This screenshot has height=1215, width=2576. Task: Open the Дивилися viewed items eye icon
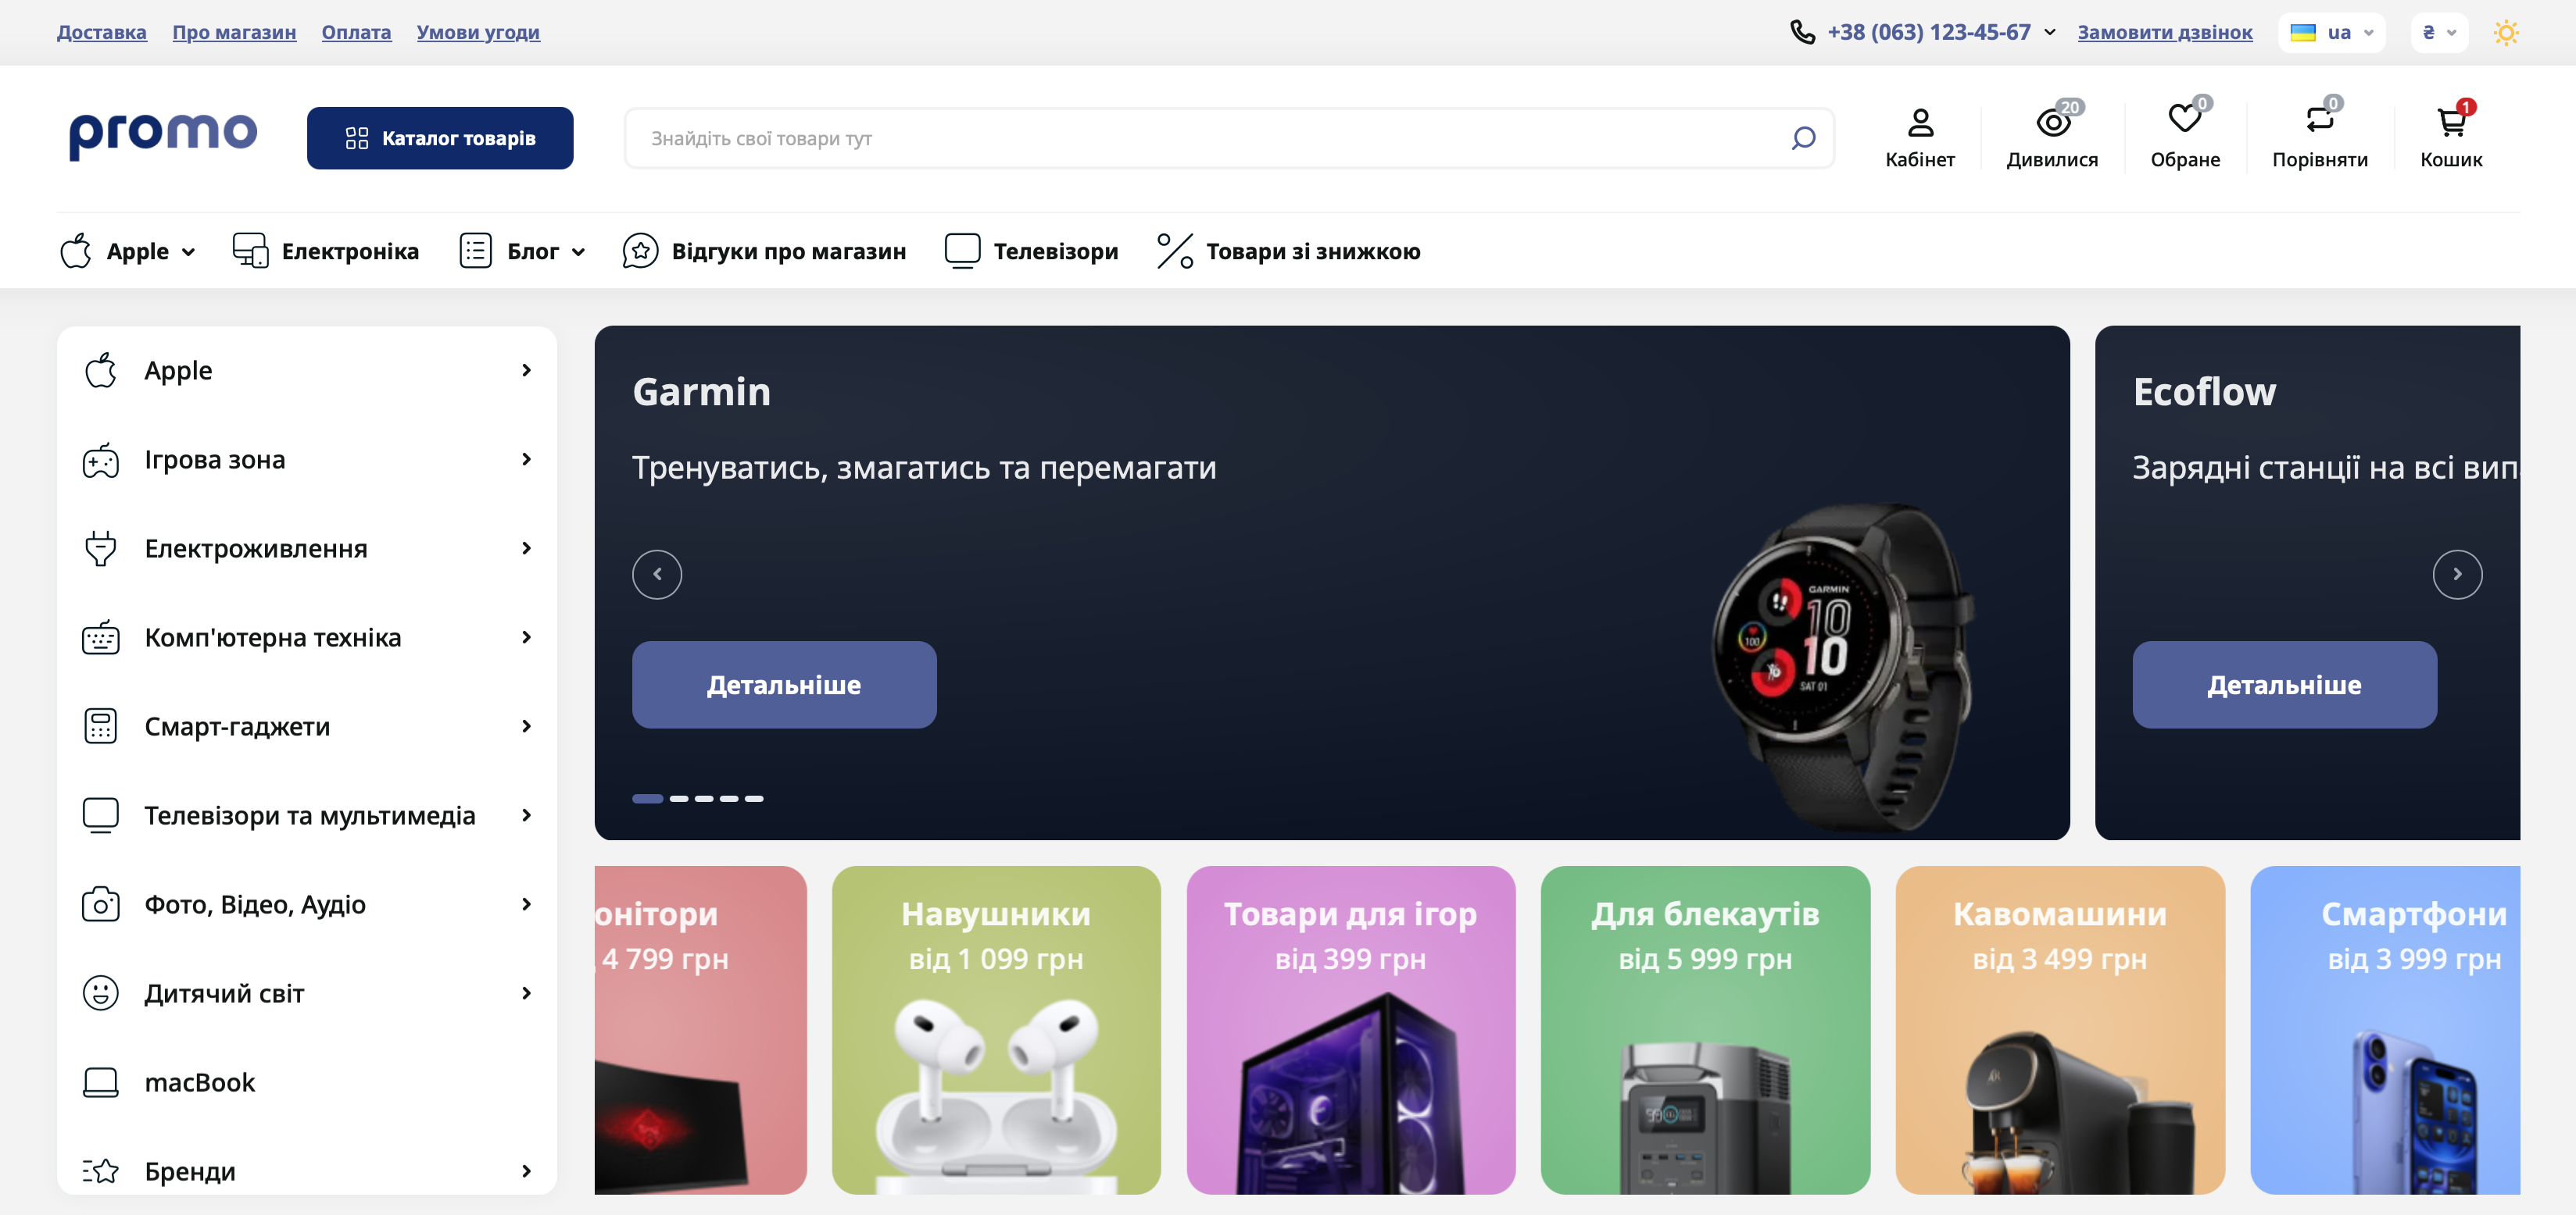[2052, 123]
